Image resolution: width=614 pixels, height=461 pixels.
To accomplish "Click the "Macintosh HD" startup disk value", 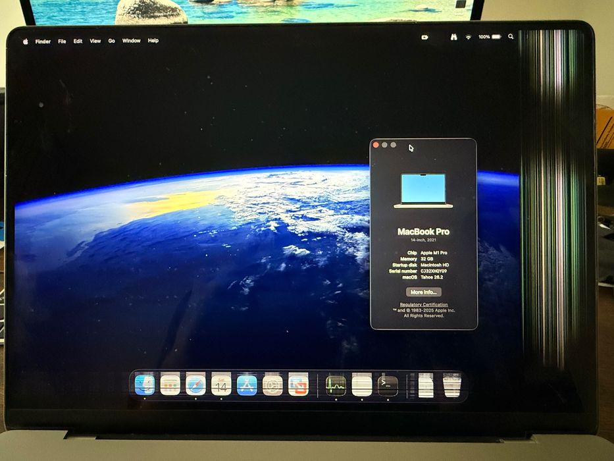I will coord(434,265).
